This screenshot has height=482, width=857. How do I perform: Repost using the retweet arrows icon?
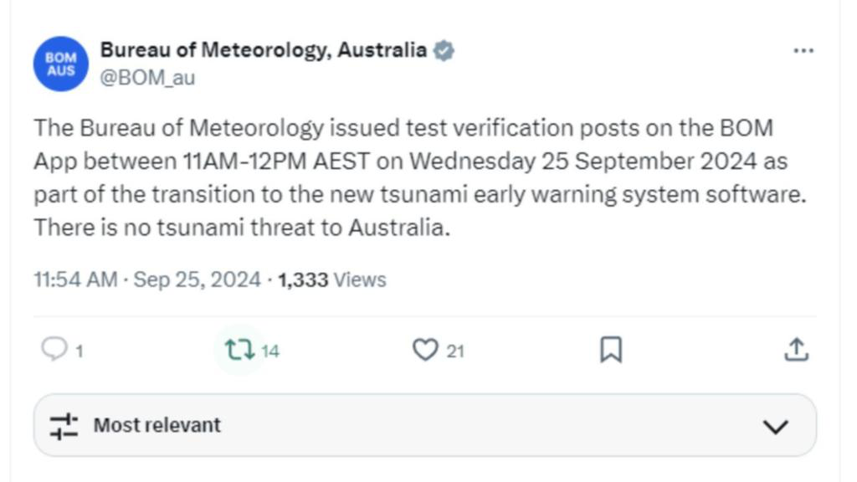[x=240, y=350]
